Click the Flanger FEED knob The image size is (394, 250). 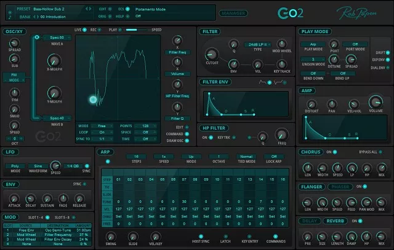point(352,202)
